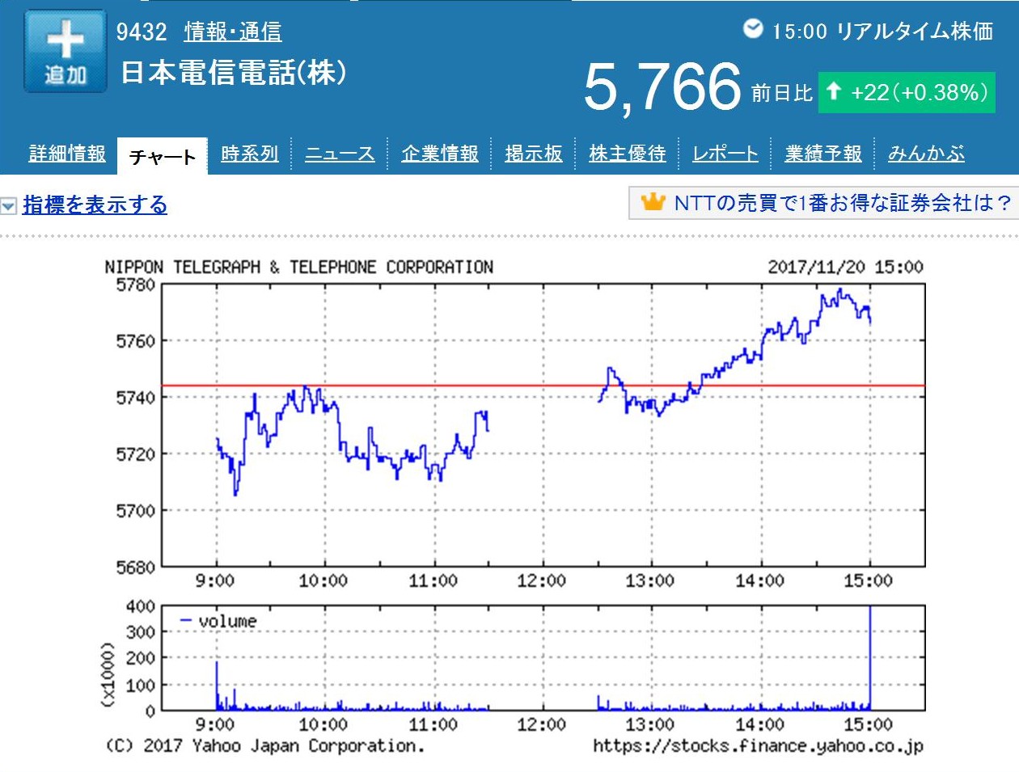Switch to the 時系列 tab
Image resolution: width=1019 pixels, height=772 pixels.
pyautogui.click(x=249, y=154)
